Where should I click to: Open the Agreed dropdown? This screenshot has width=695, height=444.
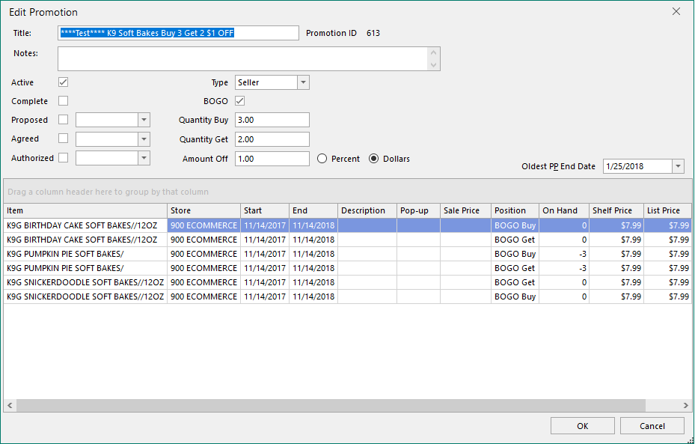point(144,139)
